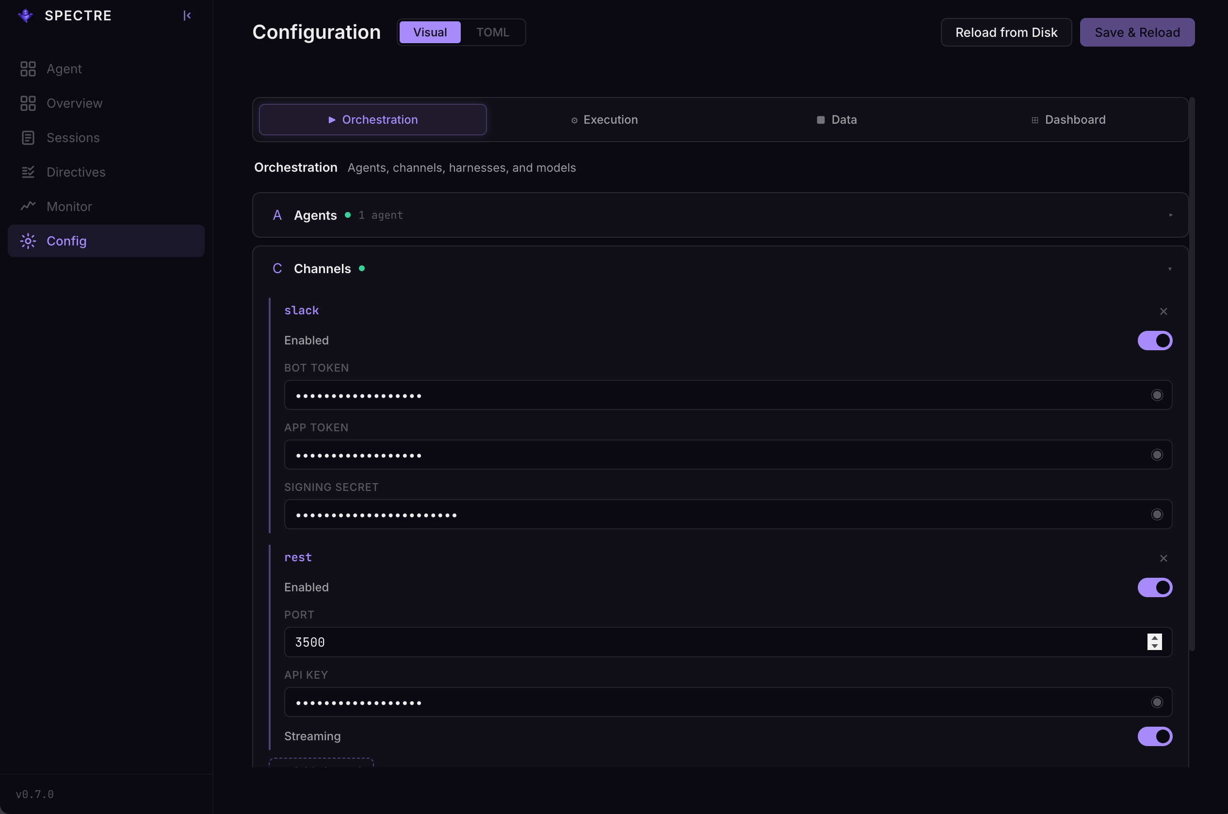Collapse the Channels section
This screenshot has height=814, width=1228.
click(x=720, y=268)
